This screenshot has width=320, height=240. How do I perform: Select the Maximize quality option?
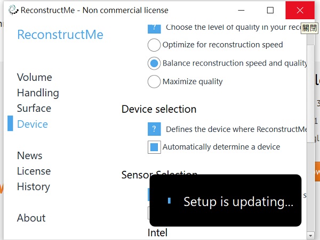154,82
